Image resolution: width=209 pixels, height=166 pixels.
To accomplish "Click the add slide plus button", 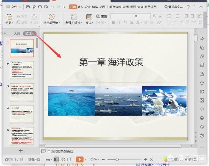I will pyautogui.click(x=21, y=151).
